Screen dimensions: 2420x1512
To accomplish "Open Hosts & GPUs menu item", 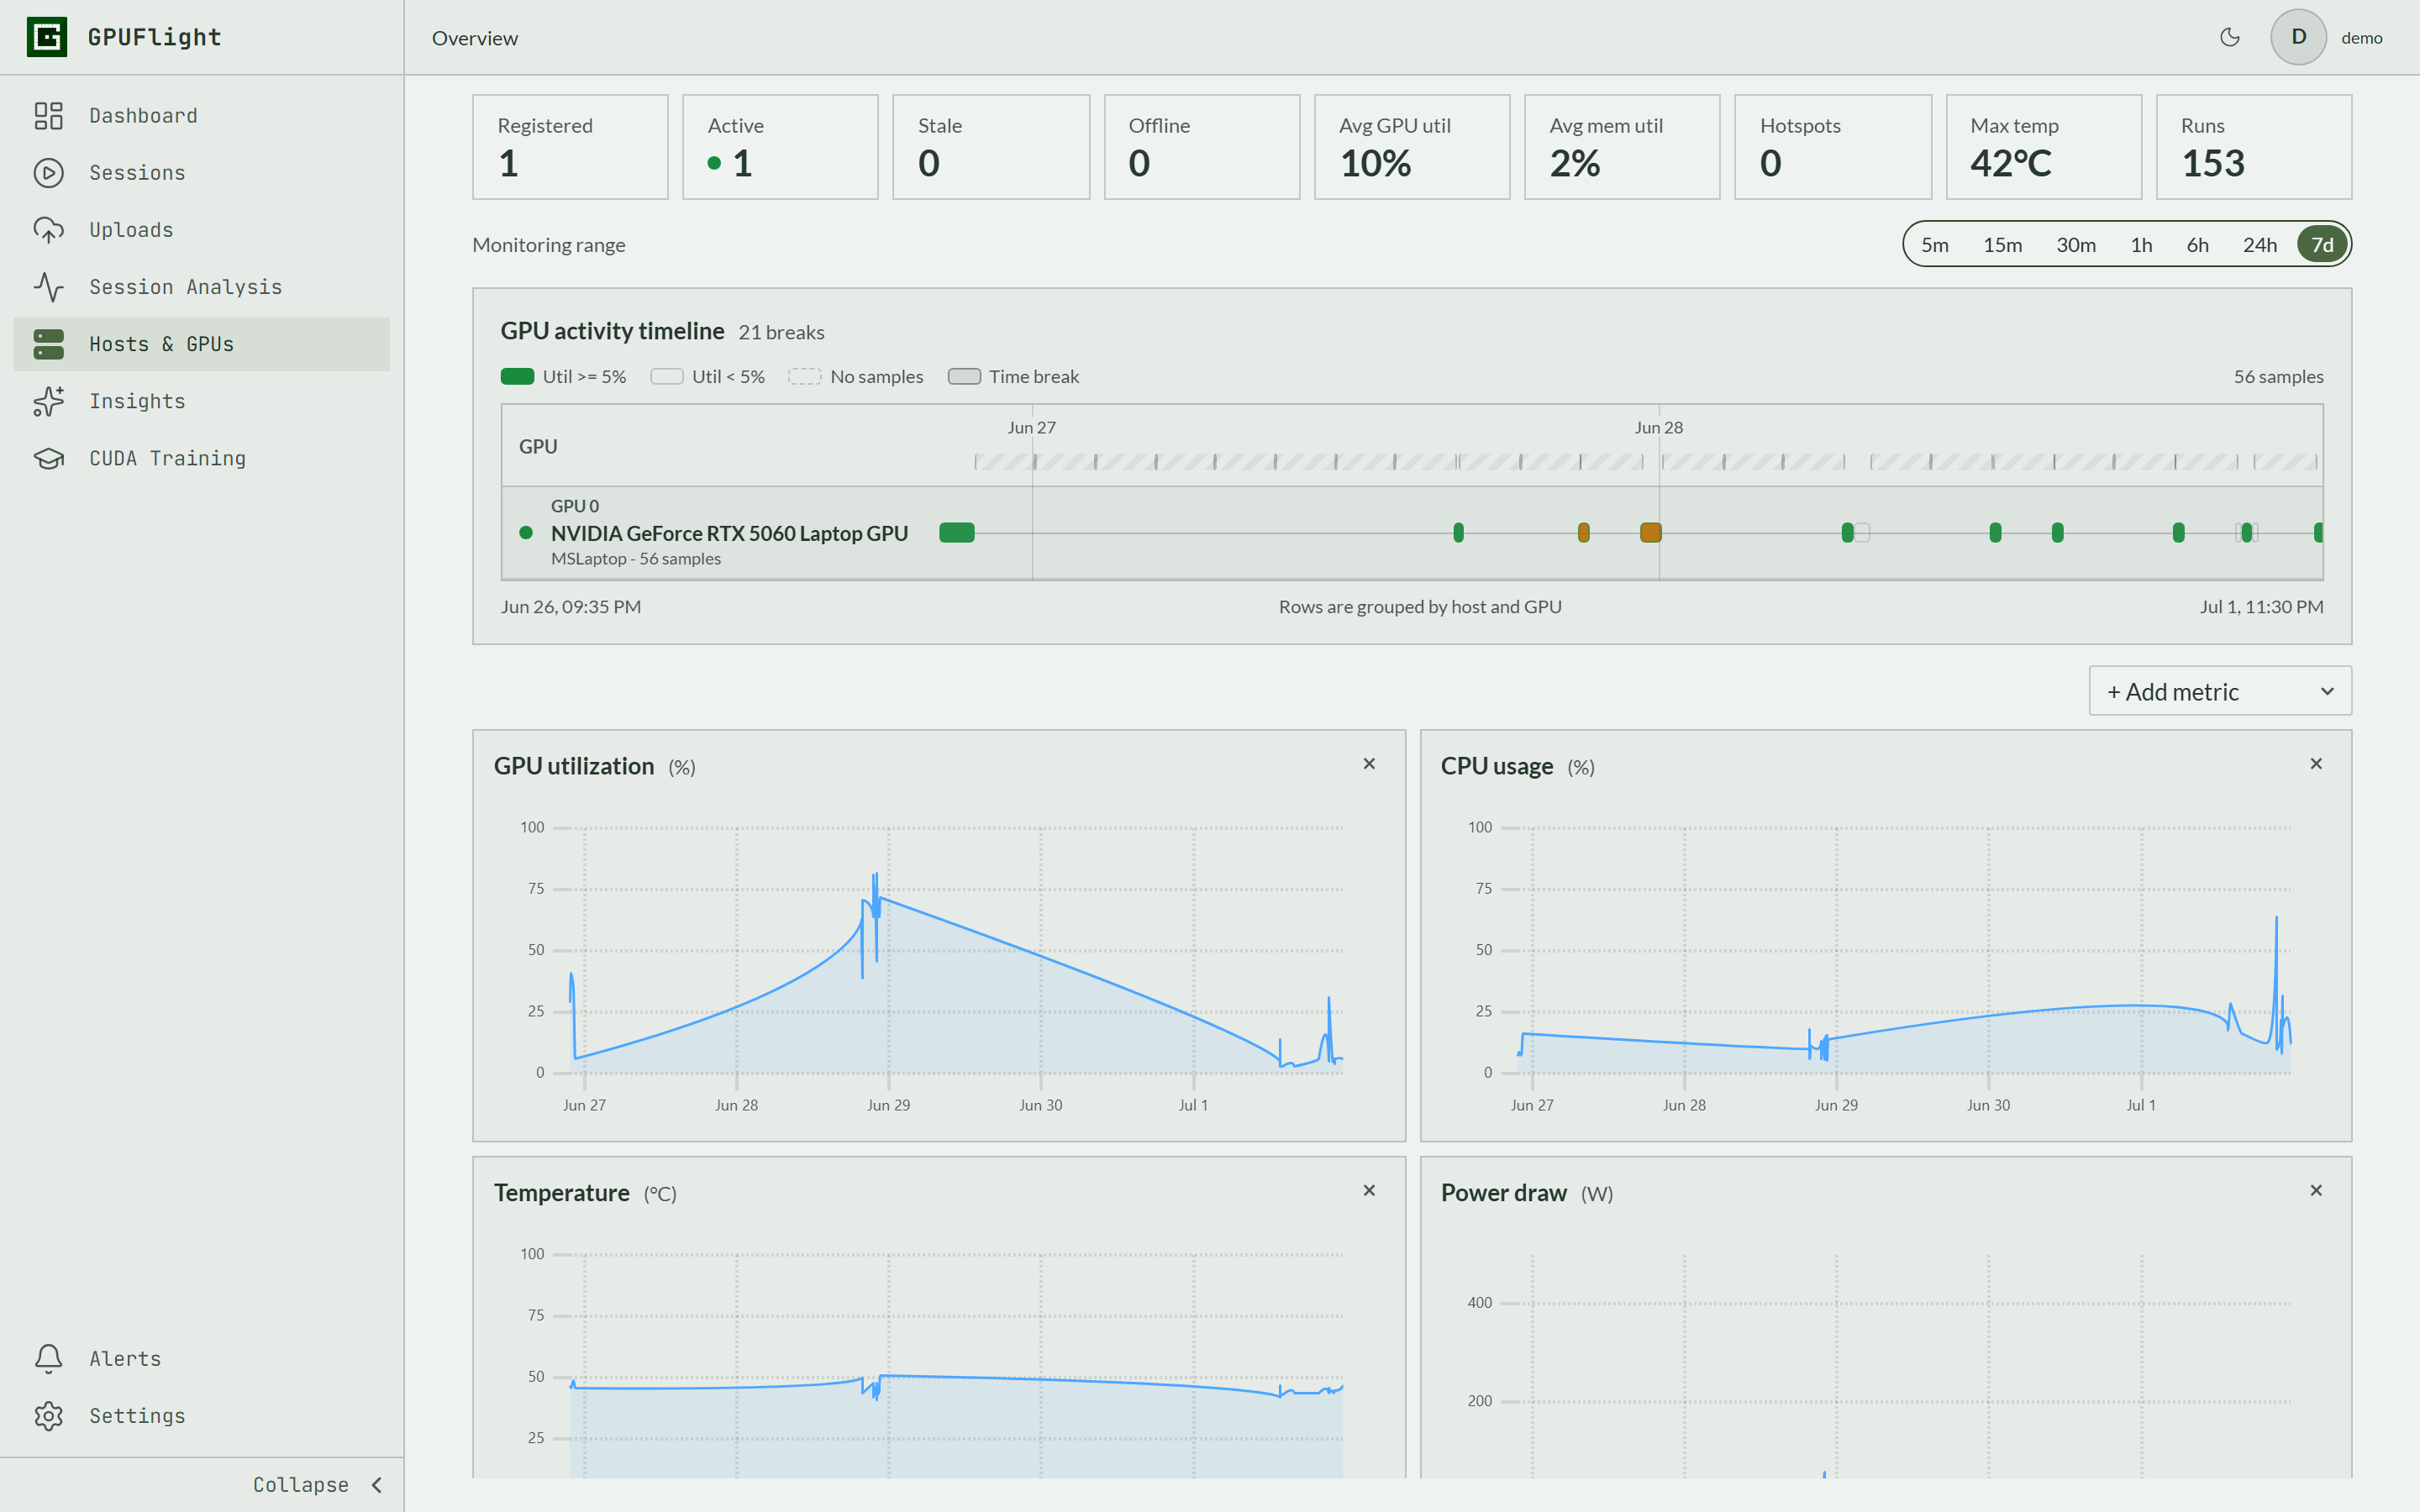I will 201,344.
